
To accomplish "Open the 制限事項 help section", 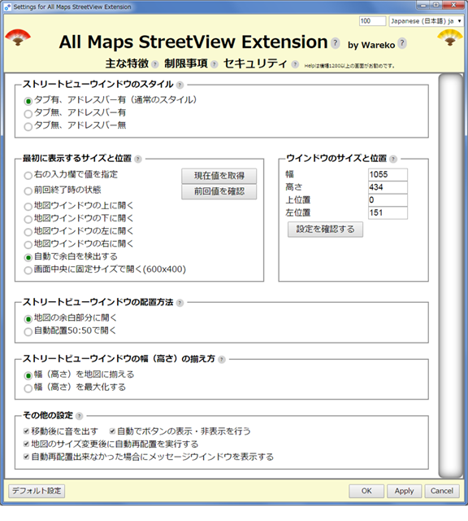I will [186, 63].
